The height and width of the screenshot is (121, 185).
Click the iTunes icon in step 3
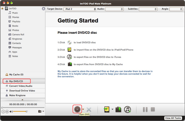coord(69,57)
